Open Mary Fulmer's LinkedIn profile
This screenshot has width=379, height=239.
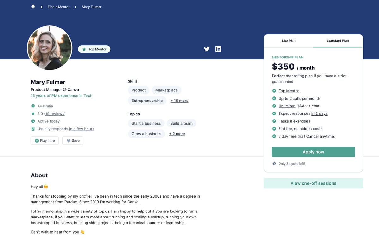(218, 49)
